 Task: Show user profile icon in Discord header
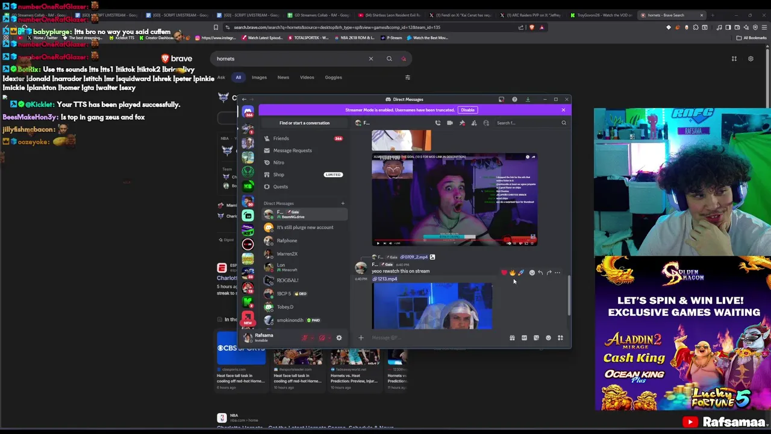(486, 123)
